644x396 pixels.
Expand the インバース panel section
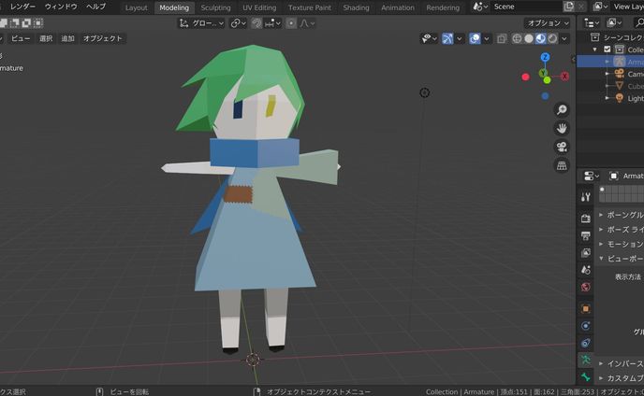(618, 363)
